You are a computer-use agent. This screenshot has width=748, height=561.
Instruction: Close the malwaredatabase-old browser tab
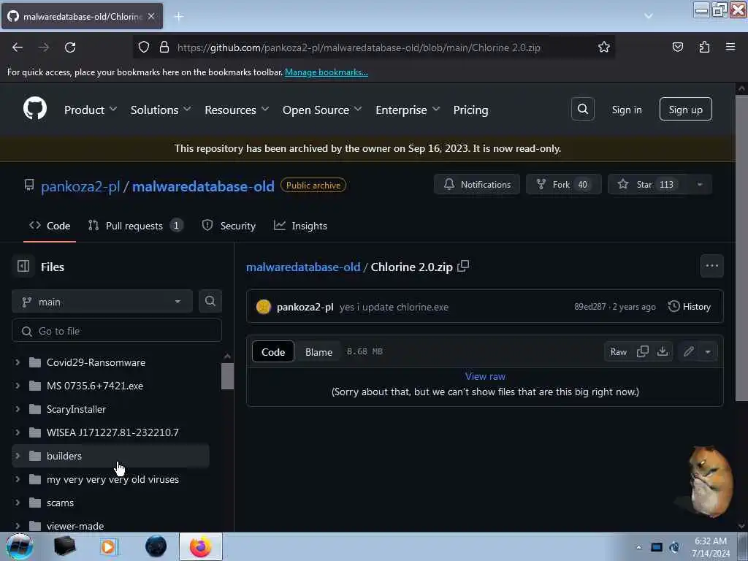pyautogui.click(x=151, y=16)
